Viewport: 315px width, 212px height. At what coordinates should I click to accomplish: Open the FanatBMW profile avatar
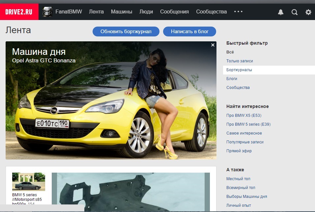click(x=47, y=12)
